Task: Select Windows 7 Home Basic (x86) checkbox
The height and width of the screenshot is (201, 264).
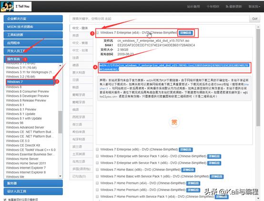Action: (97, 170)
